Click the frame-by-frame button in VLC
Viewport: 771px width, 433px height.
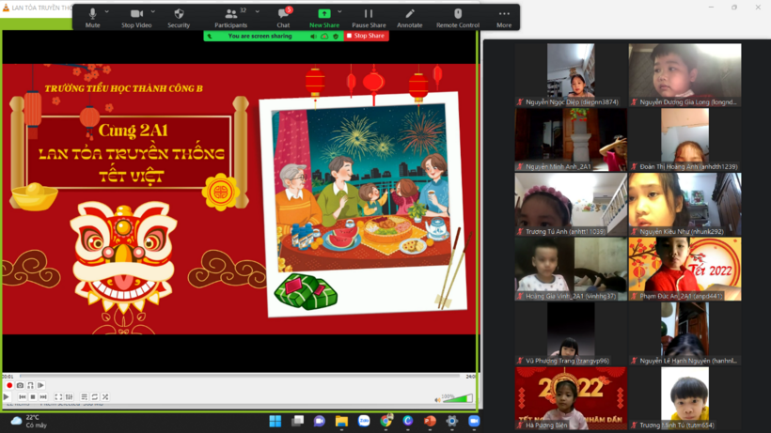click(40, 385)
